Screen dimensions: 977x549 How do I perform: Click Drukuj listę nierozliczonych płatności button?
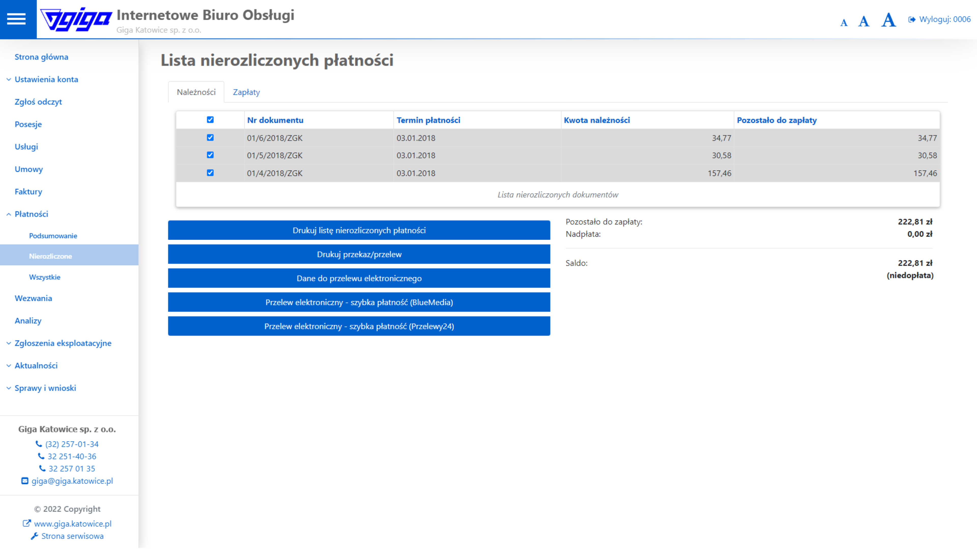pos(359,230)
